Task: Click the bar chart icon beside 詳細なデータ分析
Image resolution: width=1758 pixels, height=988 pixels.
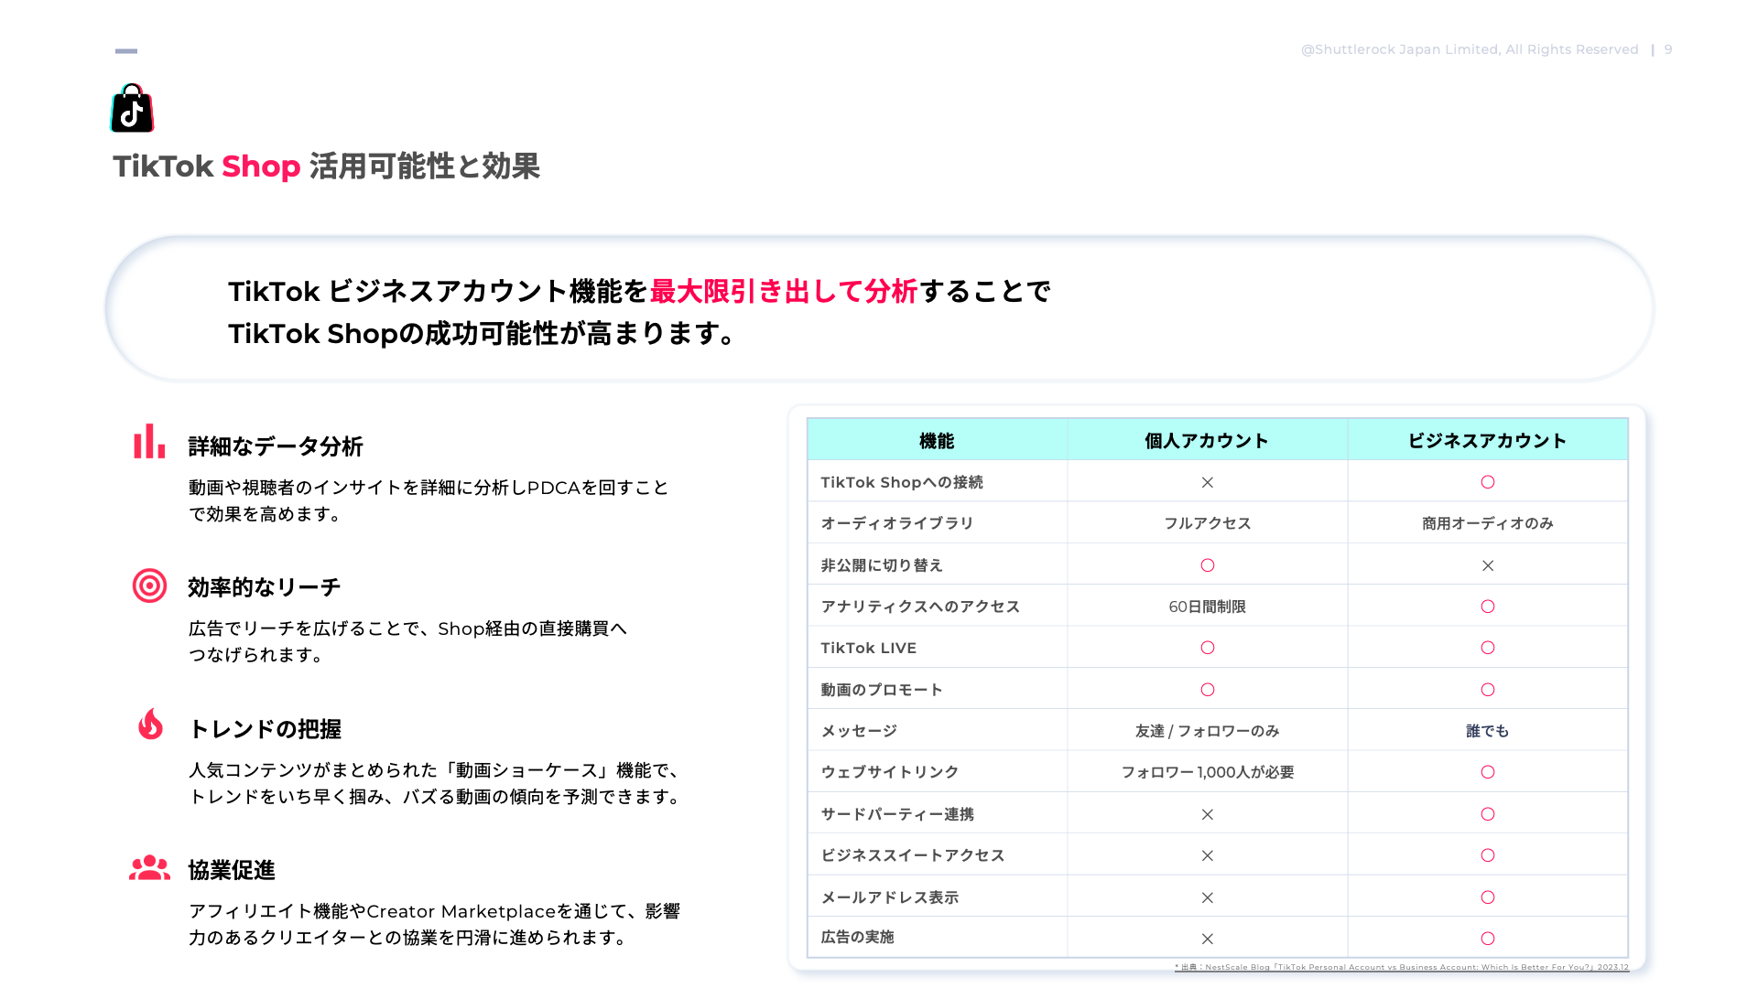Action: (x=149, y=441)
